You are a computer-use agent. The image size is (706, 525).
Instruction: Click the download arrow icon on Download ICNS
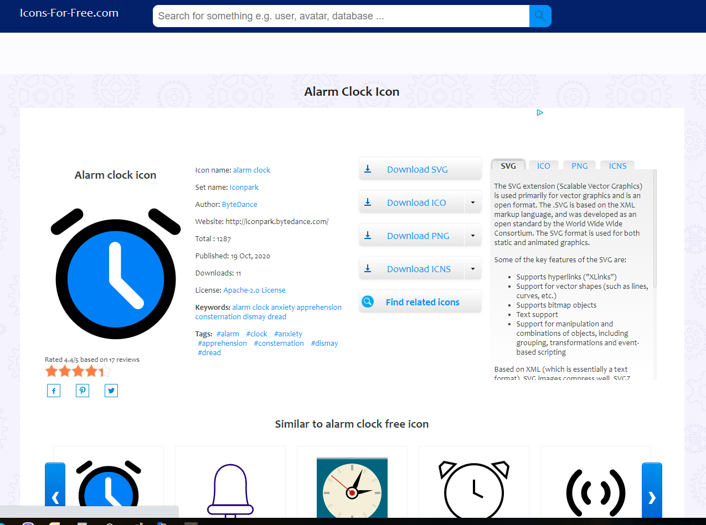[368, 269]
